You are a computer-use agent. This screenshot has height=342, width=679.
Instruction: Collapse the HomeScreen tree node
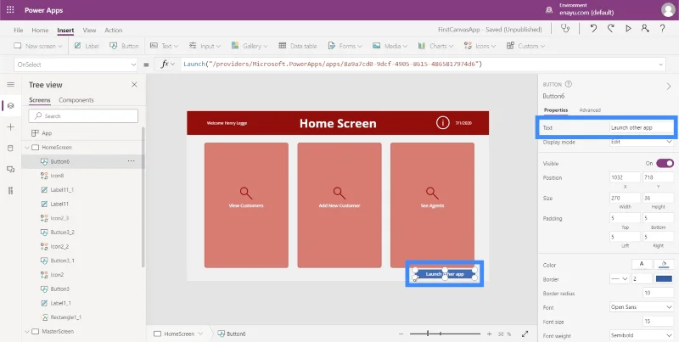click(x=27, y=148)
